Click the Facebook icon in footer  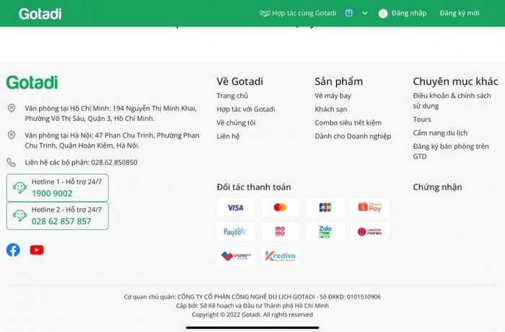click(x=13, y=250)
